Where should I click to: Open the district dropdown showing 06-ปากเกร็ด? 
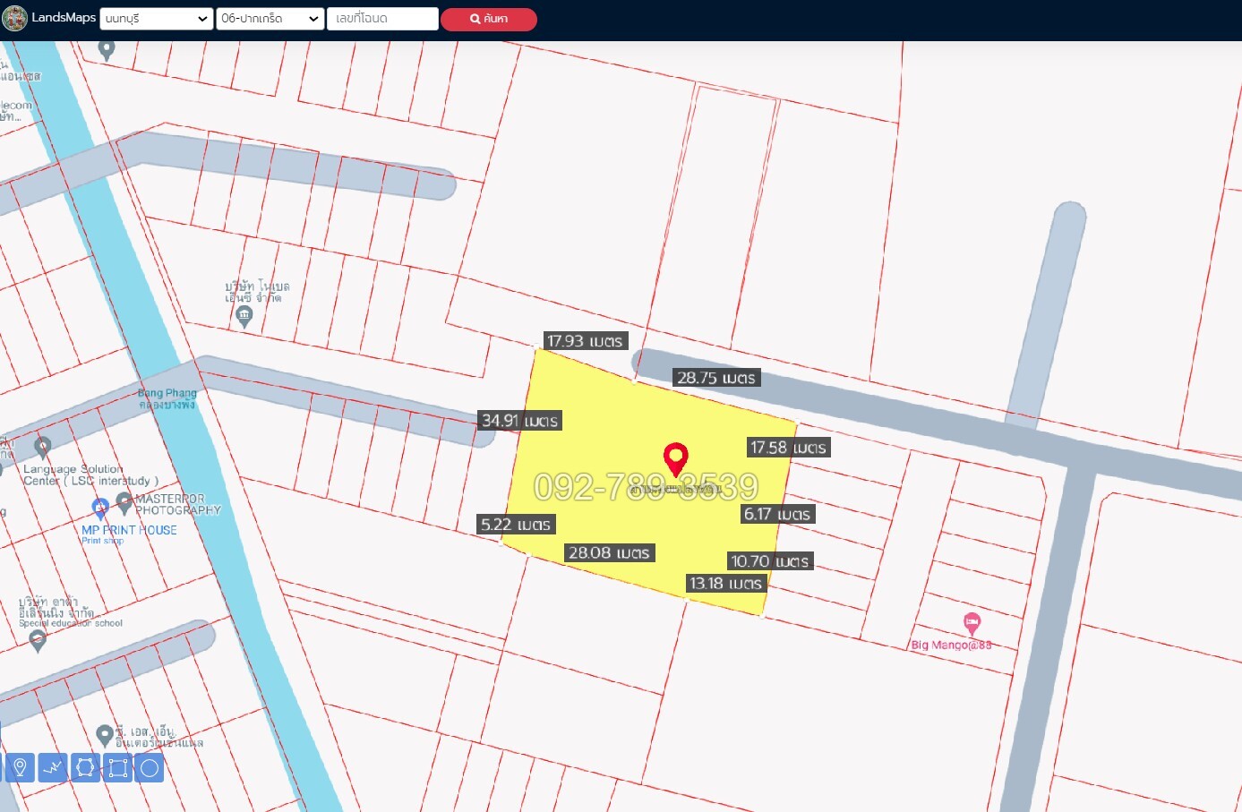270,19
